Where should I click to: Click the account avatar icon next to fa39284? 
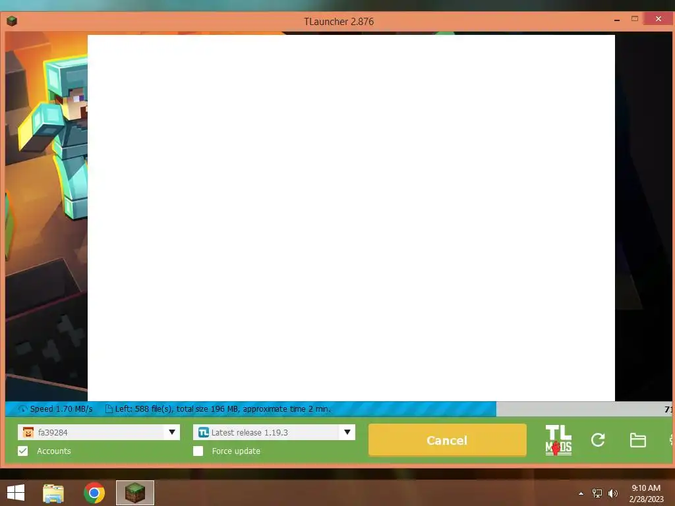[28, 432]
